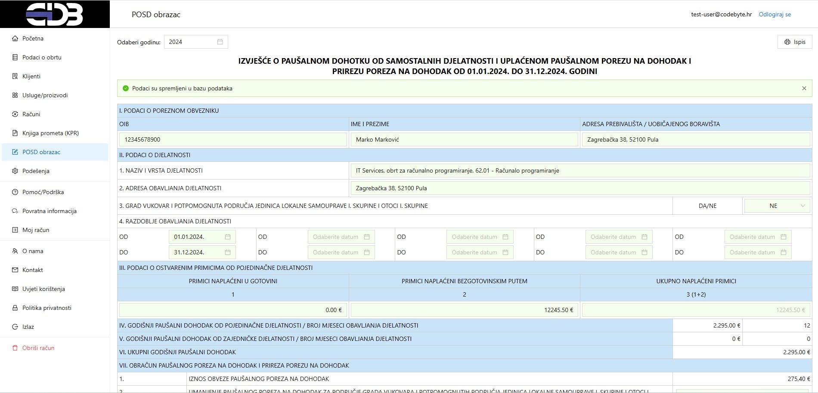Open Knjiga prometa (KPR) menu item

(x=55, y=133)
